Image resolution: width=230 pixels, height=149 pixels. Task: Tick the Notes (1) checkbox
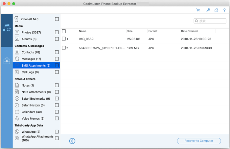[57, 85]
